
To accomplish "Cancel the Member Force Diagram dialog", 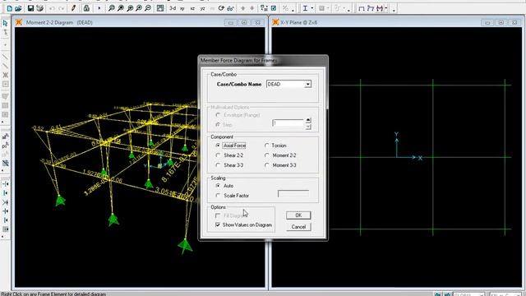I will tap(298, 227).
